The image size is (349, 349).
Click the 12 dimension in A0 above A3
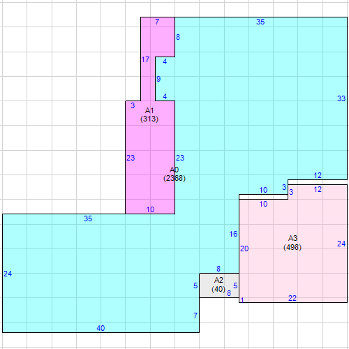point(318,175)
